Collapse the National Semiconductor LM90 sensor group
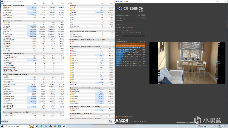The height and width of the screenshot is (128, 228). 69,40
